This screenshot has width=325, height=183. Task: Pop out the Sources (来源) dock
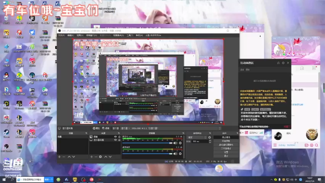pos(119,133)
